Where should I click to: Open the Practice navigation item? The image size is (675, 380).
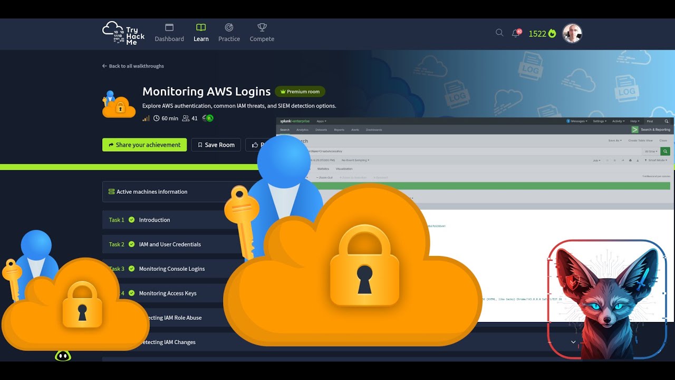tap(229, 33)
